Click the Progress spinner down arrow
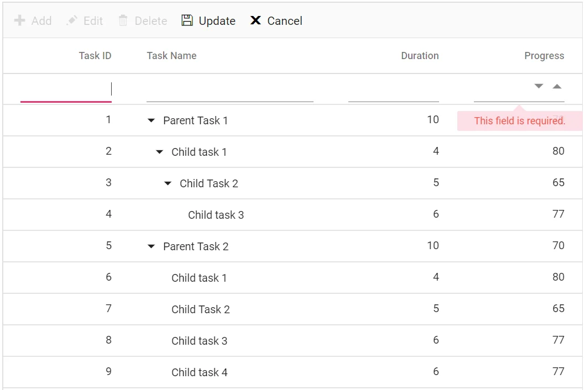Image resolution: width=585 pixels, height=390 pixels. coord(537,86)
